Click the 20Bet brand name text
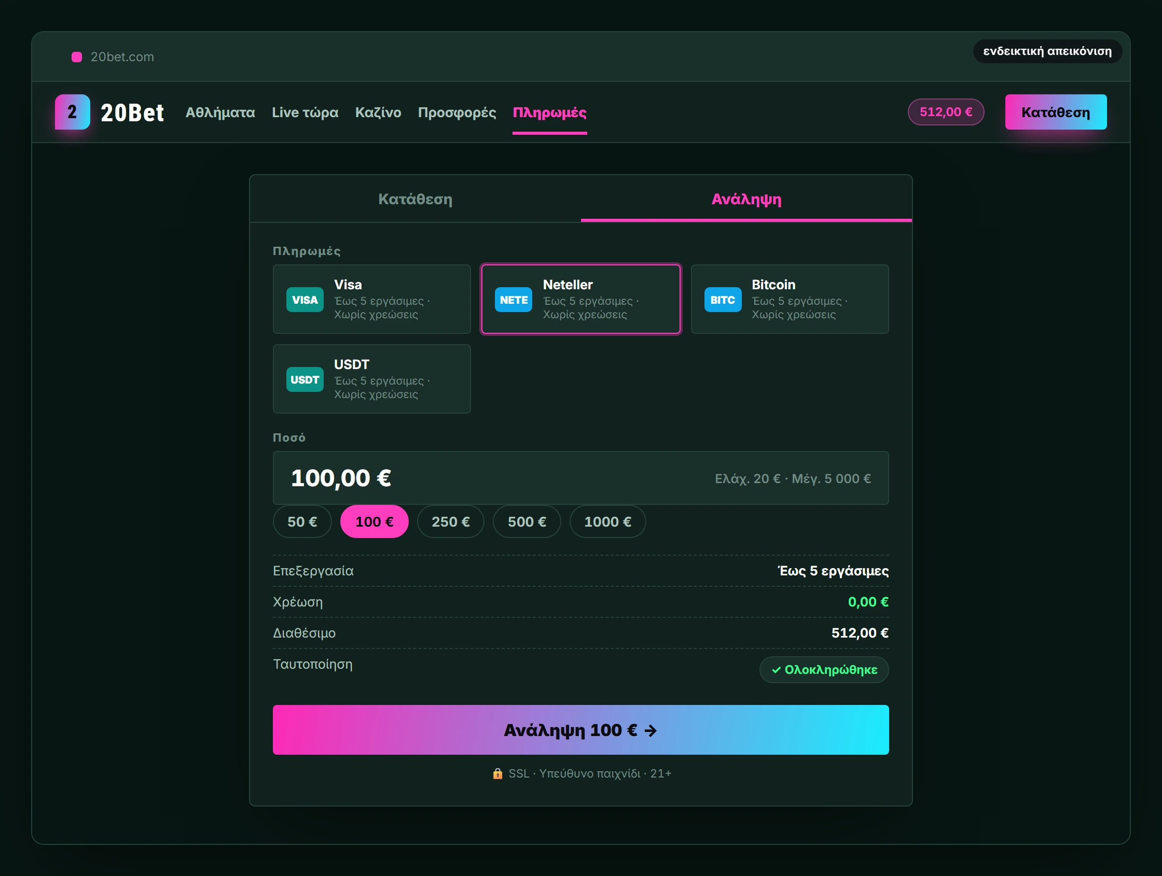This screenshot has height=876, width=1162. click(132, 112)
